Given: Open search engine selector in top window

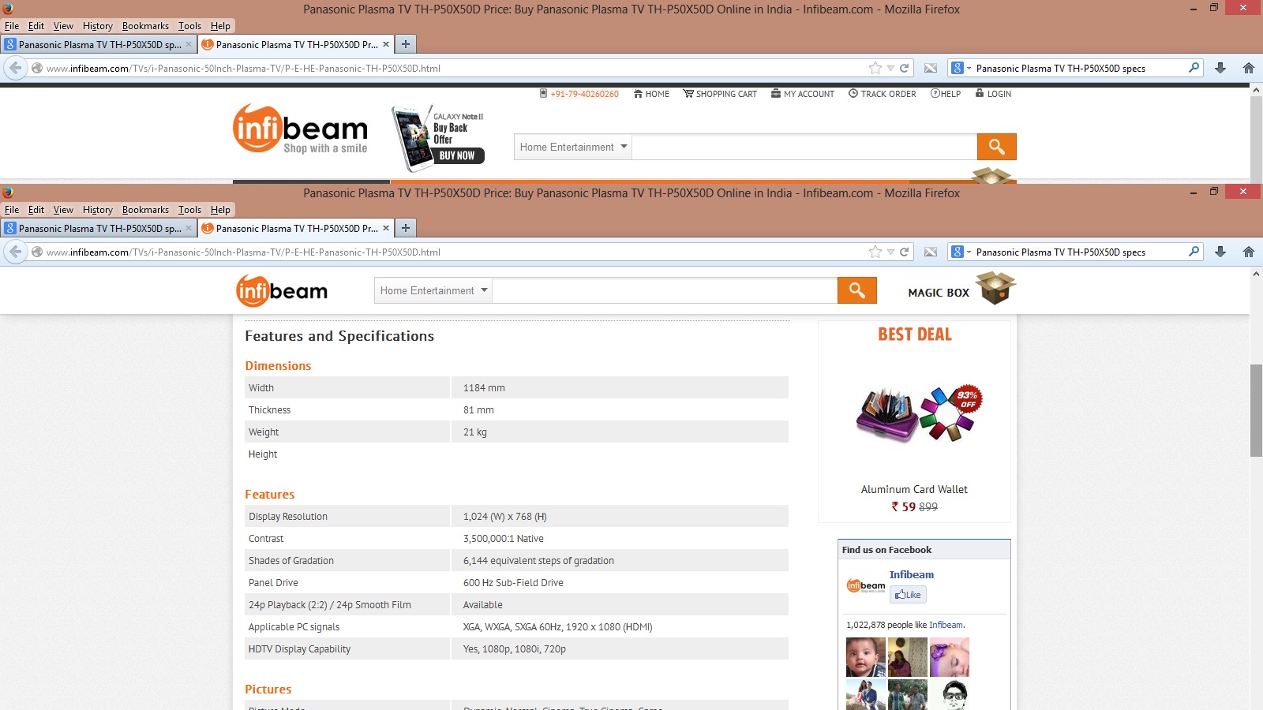Looking at the screenshot, I should [x=961, y=68].
